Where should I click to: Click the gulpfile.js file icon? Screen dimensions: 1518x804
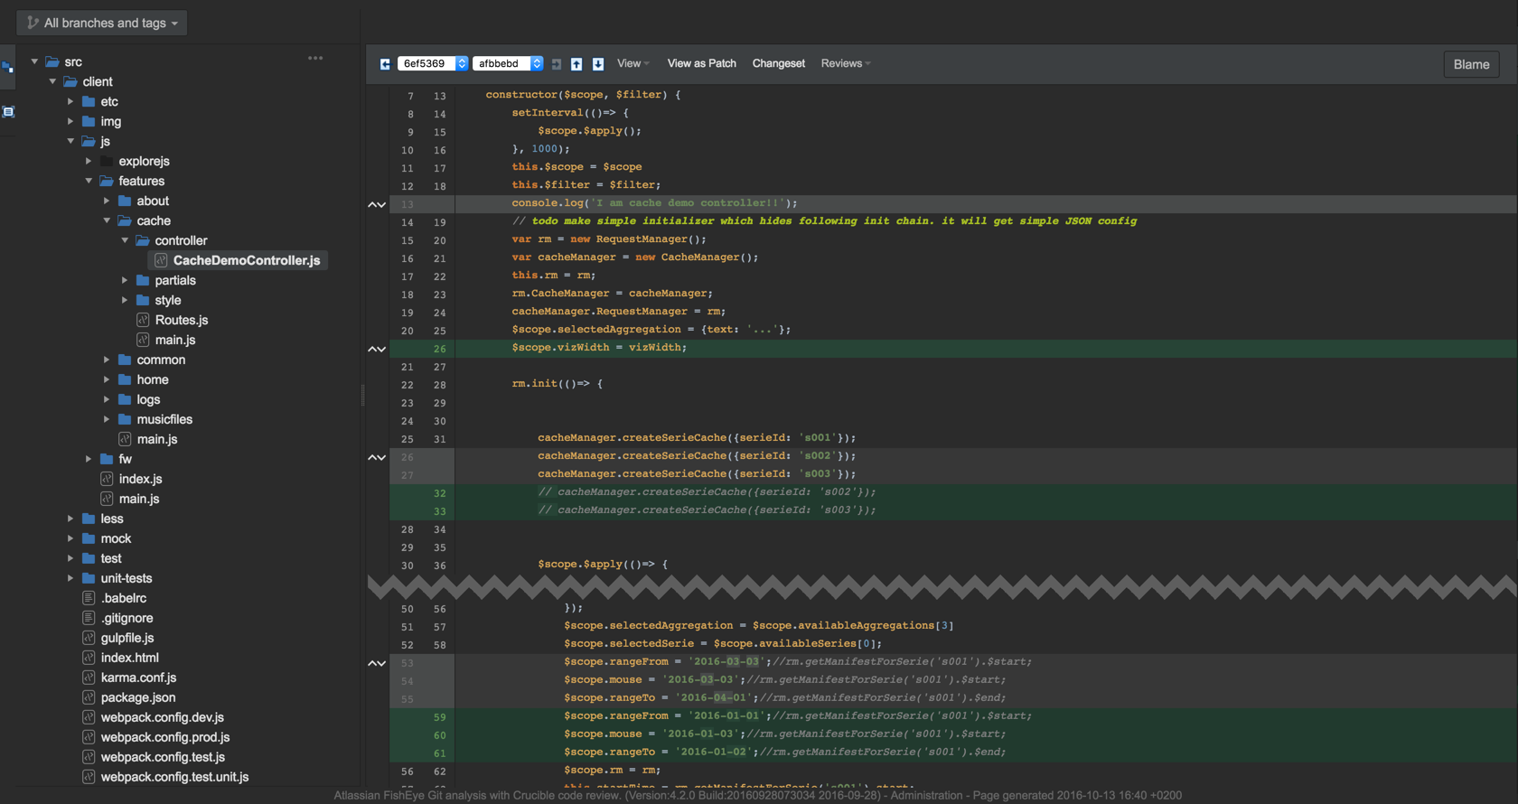tap(89, 638)
